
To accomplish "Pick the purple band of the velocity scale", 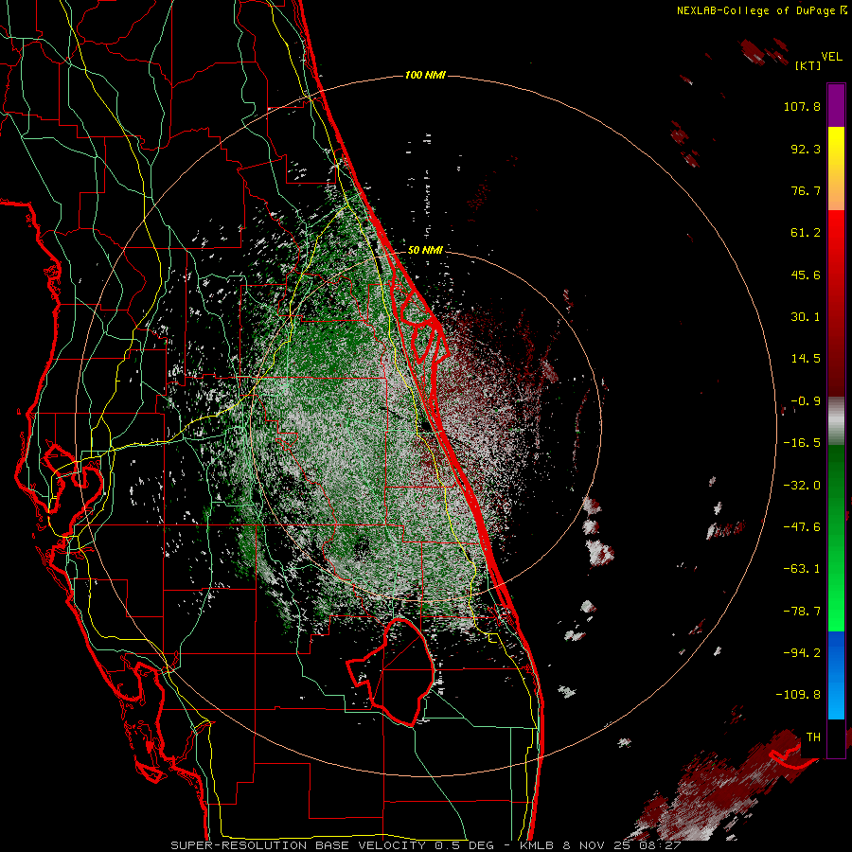I will (x=836, y=106).
